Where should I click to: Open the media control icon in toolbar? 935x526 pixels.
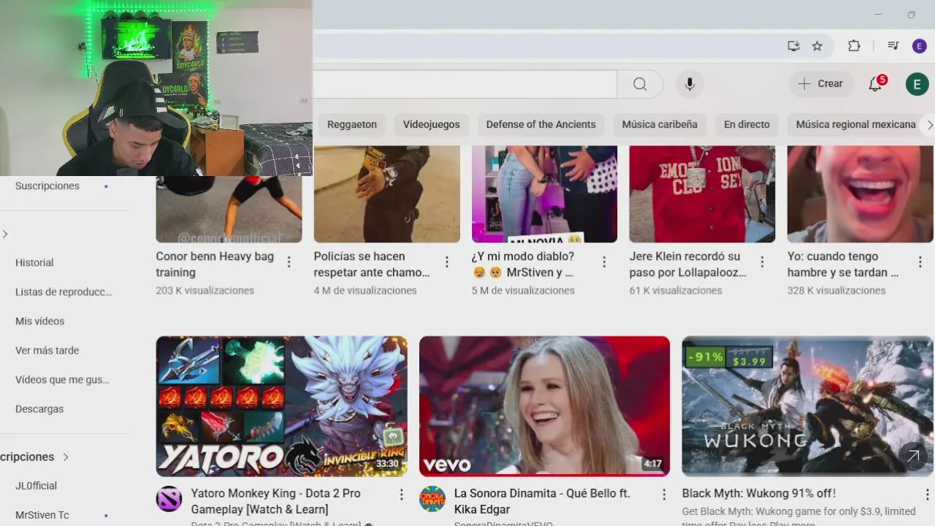(893, 46)
